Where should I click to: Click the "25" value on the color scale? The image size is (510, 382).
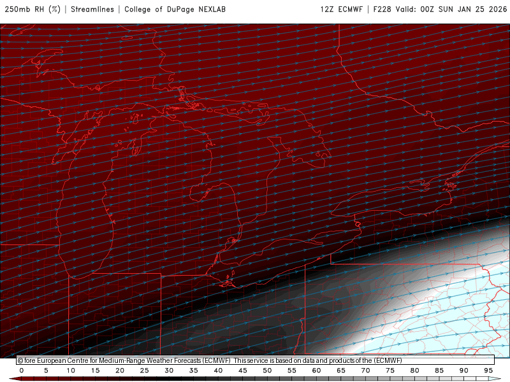click(145, 371)
